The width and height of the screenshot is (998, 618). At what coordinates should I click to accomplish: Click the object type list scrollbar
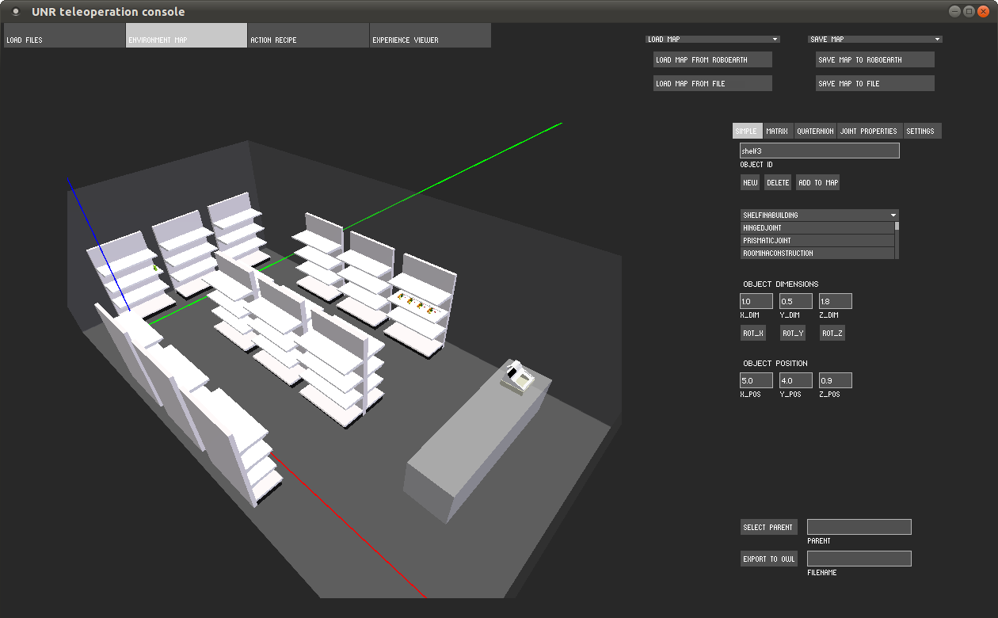897,240
